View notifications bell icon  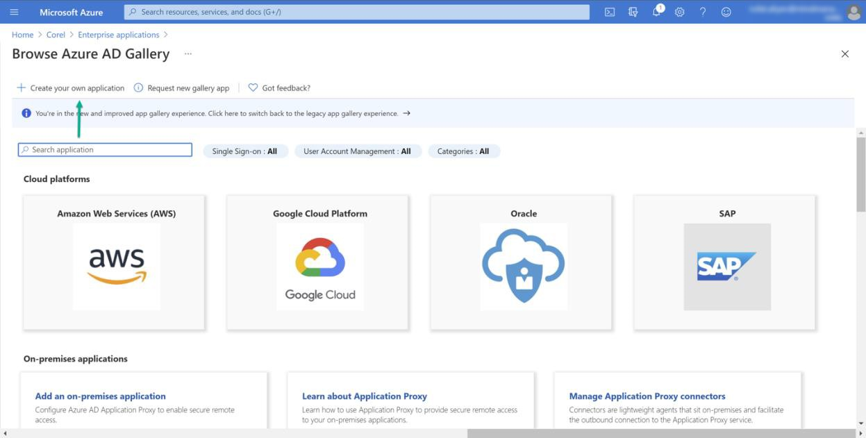pyautogui.click(x=656, y=12)
